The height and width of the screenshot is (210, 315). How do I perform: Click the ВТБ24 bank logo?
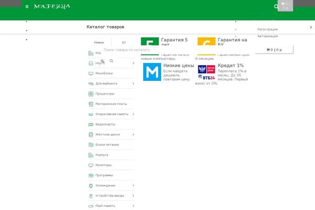[x=206, y=77]
